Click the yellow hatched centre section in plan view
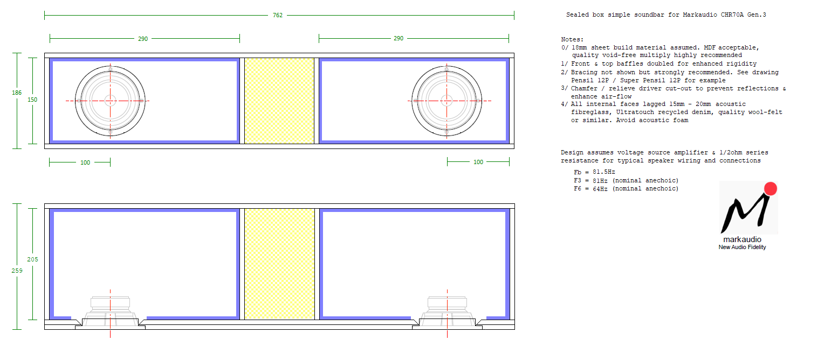 (279, 264)
